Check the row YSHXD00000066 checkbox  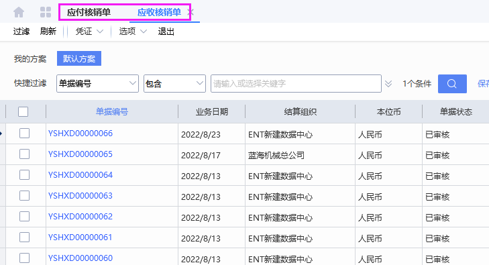24,134
